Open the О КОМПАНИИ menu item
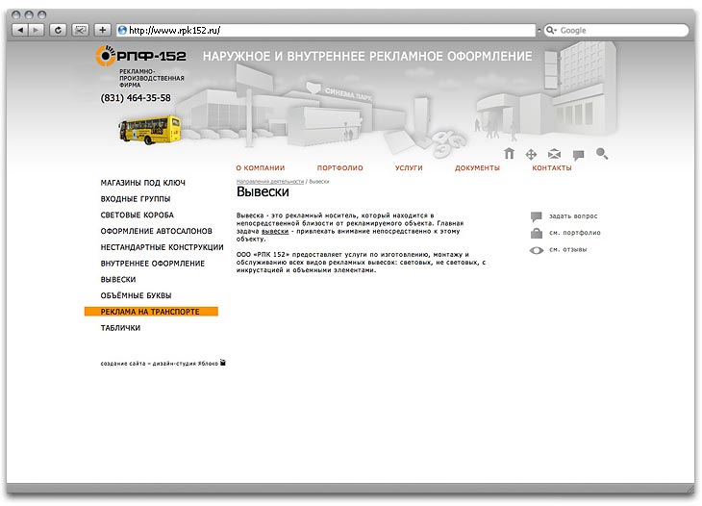Screen dimensions: 702x506 (x=260, y=168)
